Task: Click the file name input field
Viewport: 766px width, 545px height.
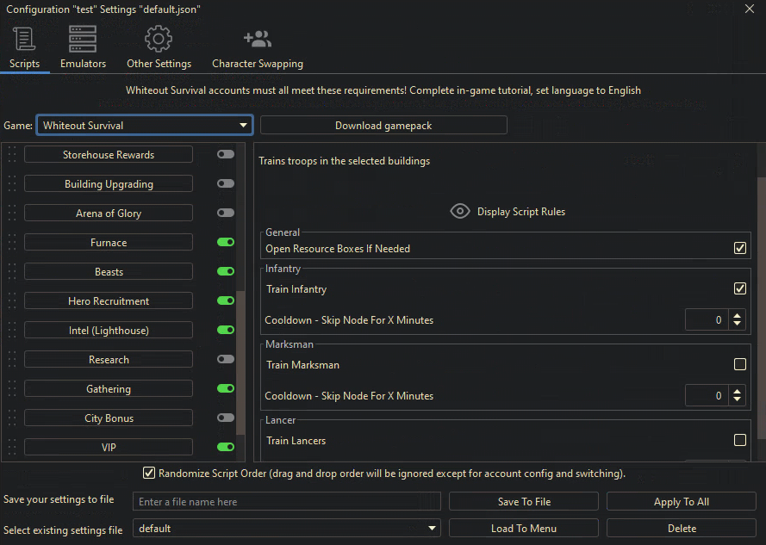Action: [x=287, y=502]
